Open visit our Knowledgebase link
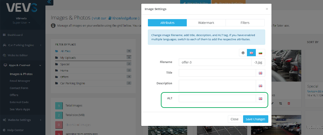The height and width of the screenshot is (135, 323). coord(116,18)
